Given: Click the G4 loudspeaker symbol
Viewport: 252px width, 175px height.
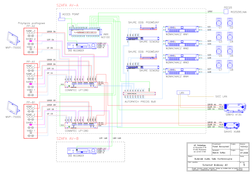Looking at the screenshot, I should tap(230, 36).
